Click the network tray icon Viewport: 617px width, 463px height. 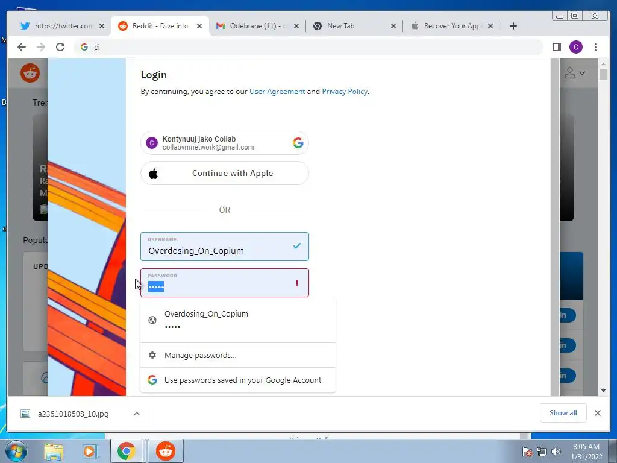tap(542, 452)
